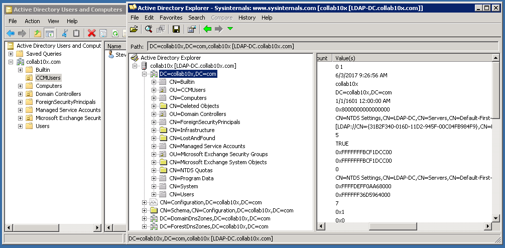Click the gray Forward arrow in AD Explorer

(219, 29)
